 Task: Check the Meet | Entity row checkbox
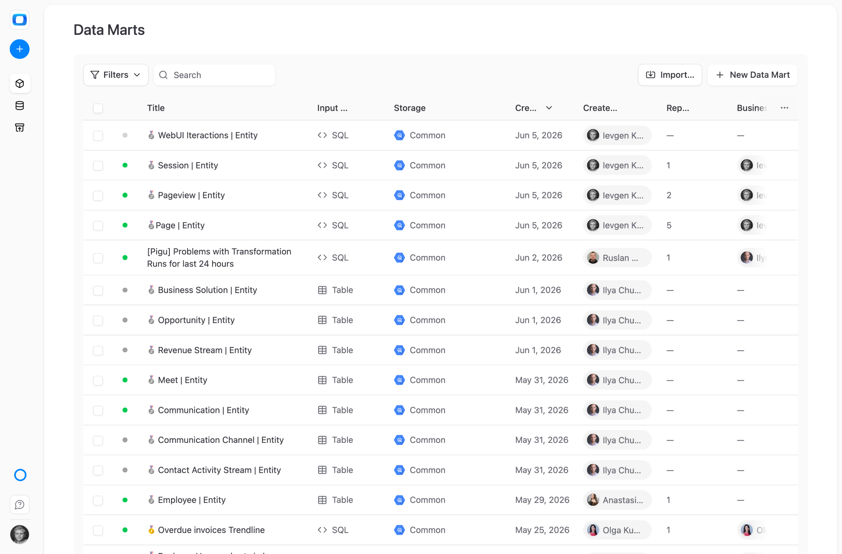(98, 381)
